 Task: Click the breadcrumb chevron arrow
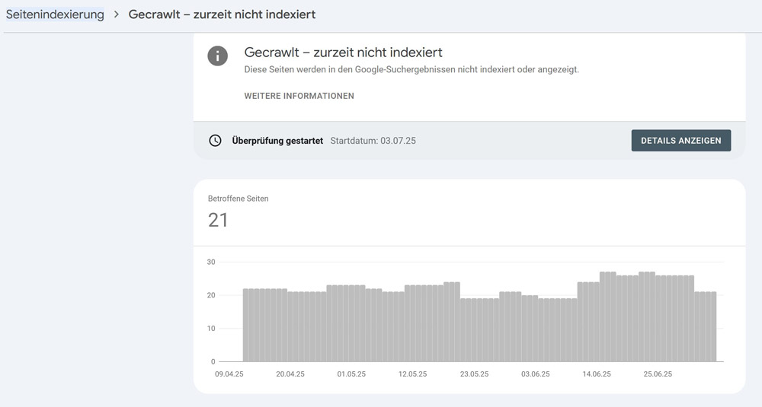coord(116,14)
